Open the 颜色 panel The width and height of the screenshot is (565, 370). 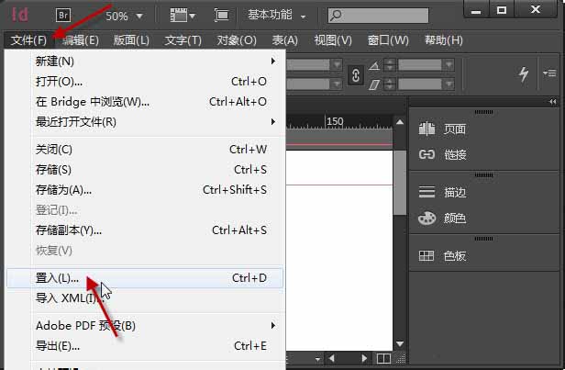click(443, 219)
